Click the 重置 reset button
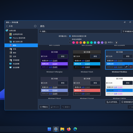The width and height of the screenshot is (133, 133). point(66,107)
